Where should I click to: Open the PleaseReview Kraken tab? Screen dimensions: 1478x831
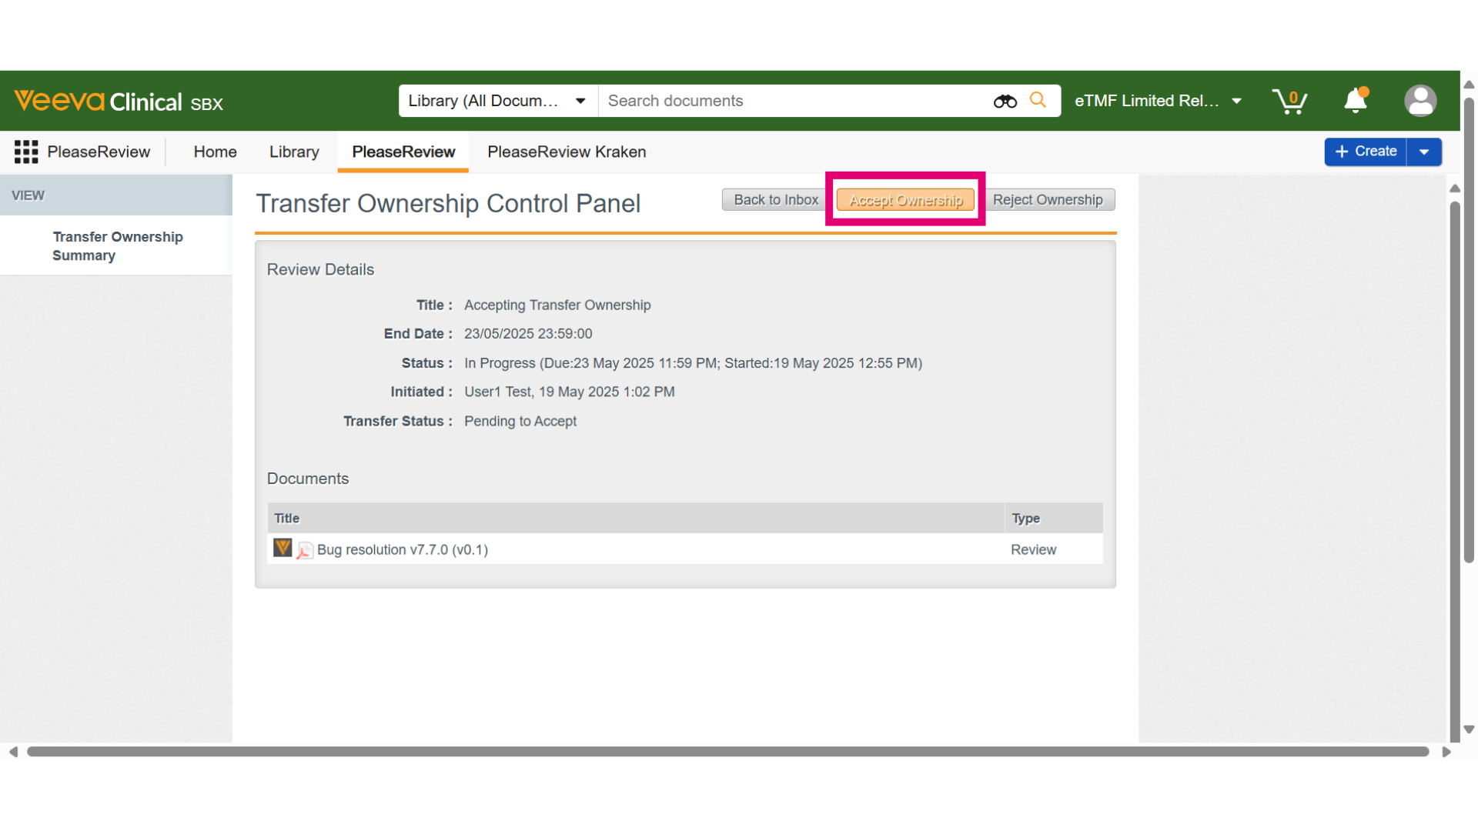[x=567, y=152]
